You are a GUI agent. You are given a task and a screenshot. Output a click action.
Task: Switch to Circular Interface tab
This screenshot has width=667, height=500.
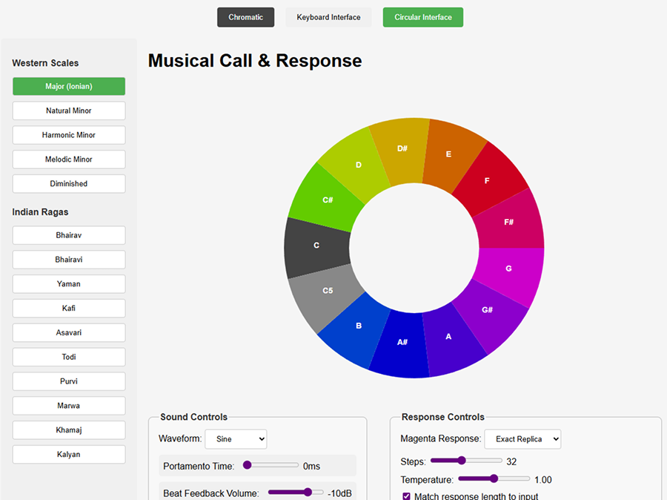[422, 17]
